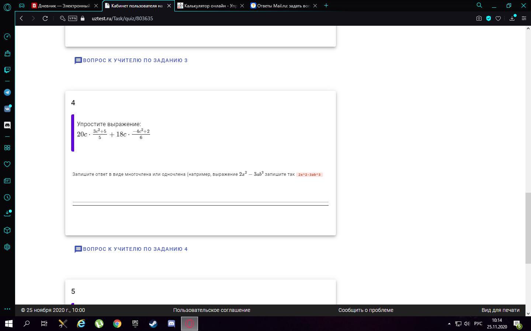
Task: Open a new browser tab
Action: [x=326, y=6]
